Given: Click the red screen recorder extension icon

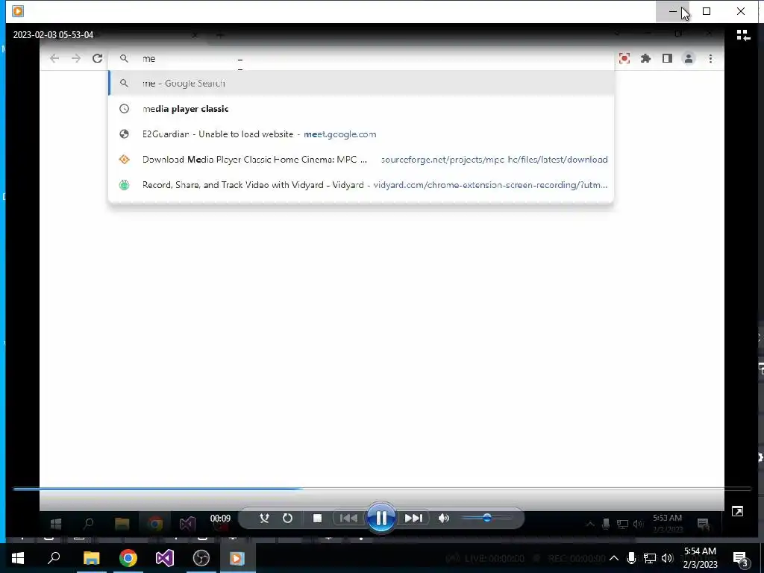Looking at the screenshot, I should 624,58.
